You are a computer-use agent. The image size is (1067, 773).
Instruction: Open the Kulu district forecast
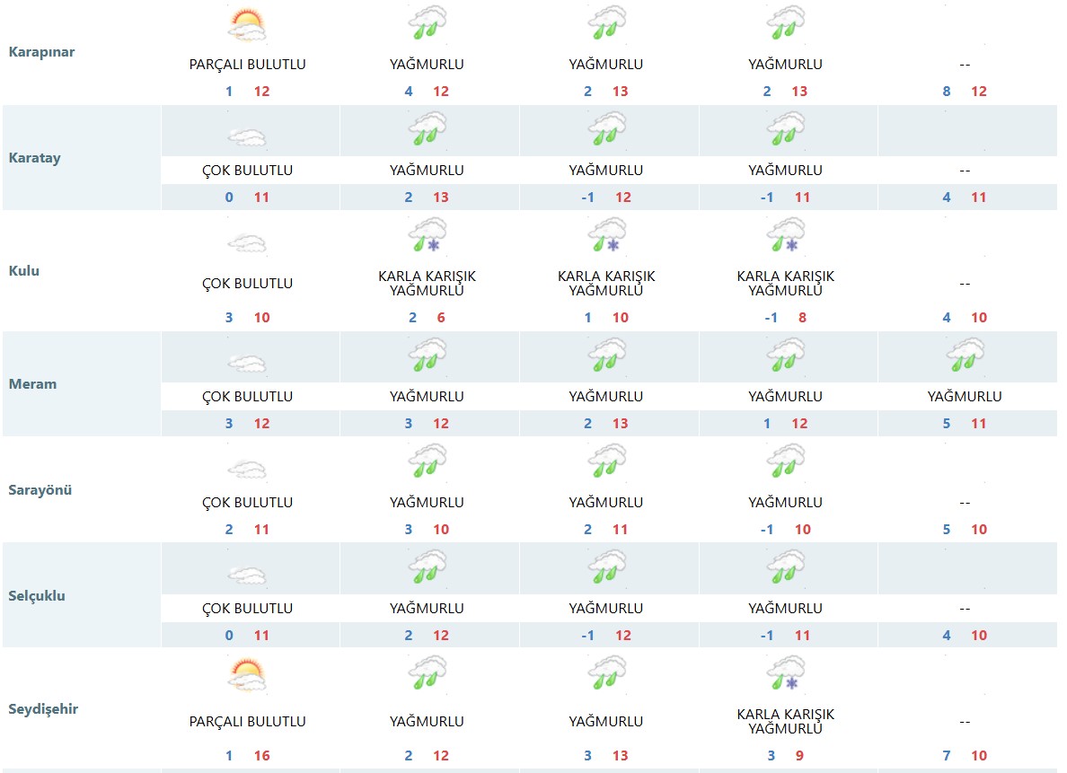[x=23, y=271]
